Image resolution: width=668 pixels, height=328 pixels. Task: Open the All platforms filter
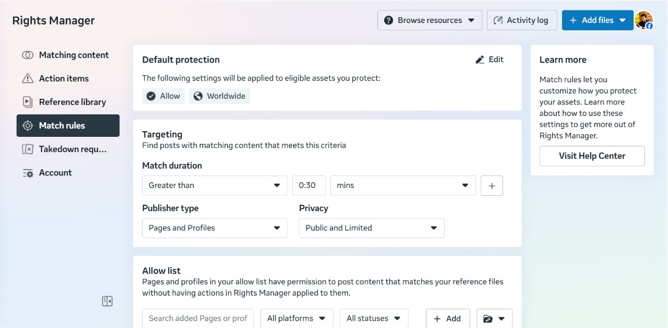click(x=296, y=319)
